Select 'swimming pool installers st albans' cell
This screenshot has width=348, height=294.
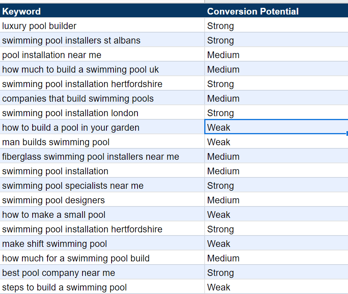point(102,40)
